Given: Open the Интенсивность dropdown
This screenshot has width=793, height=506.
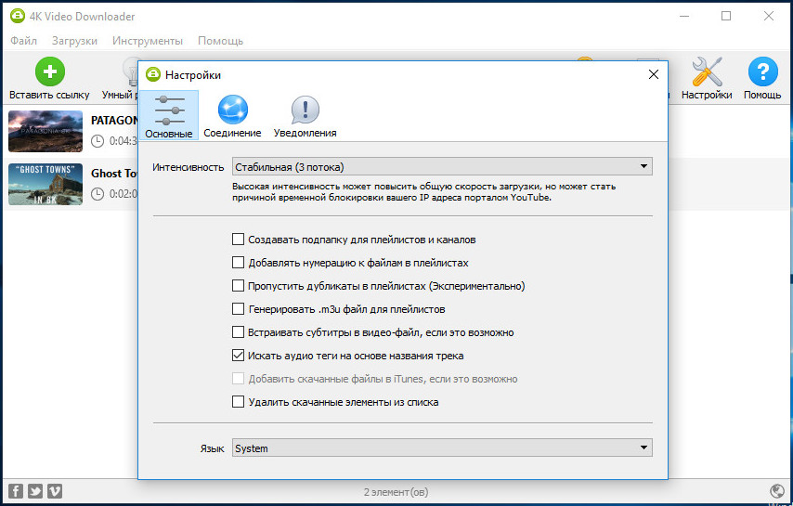Looking at the screenshot, I should click(442, 166).
